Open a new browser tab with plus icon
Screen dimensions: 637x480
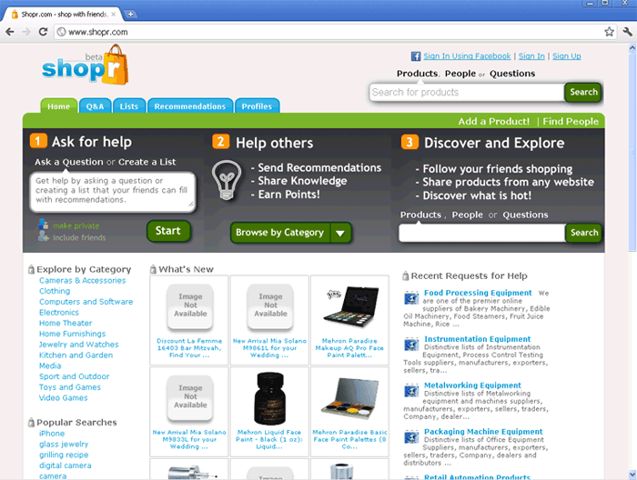(131, 14)
